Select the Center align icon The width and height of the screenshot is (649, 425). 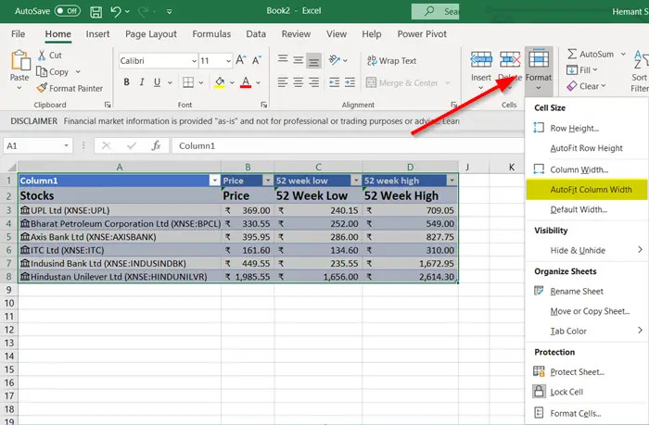tap(298, 82)
